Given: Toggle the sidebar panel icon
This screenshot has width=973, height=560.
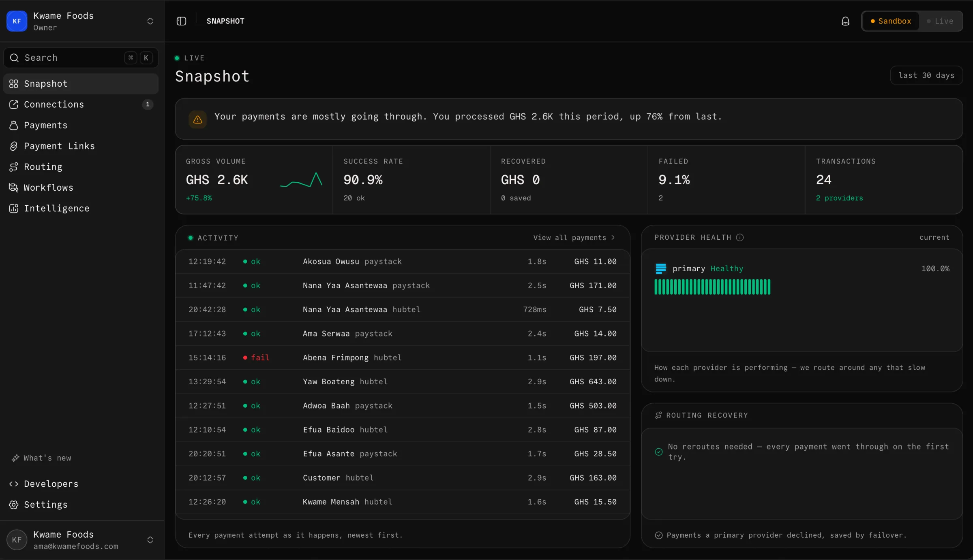Looking at the screenshot, I should point(181,21).
